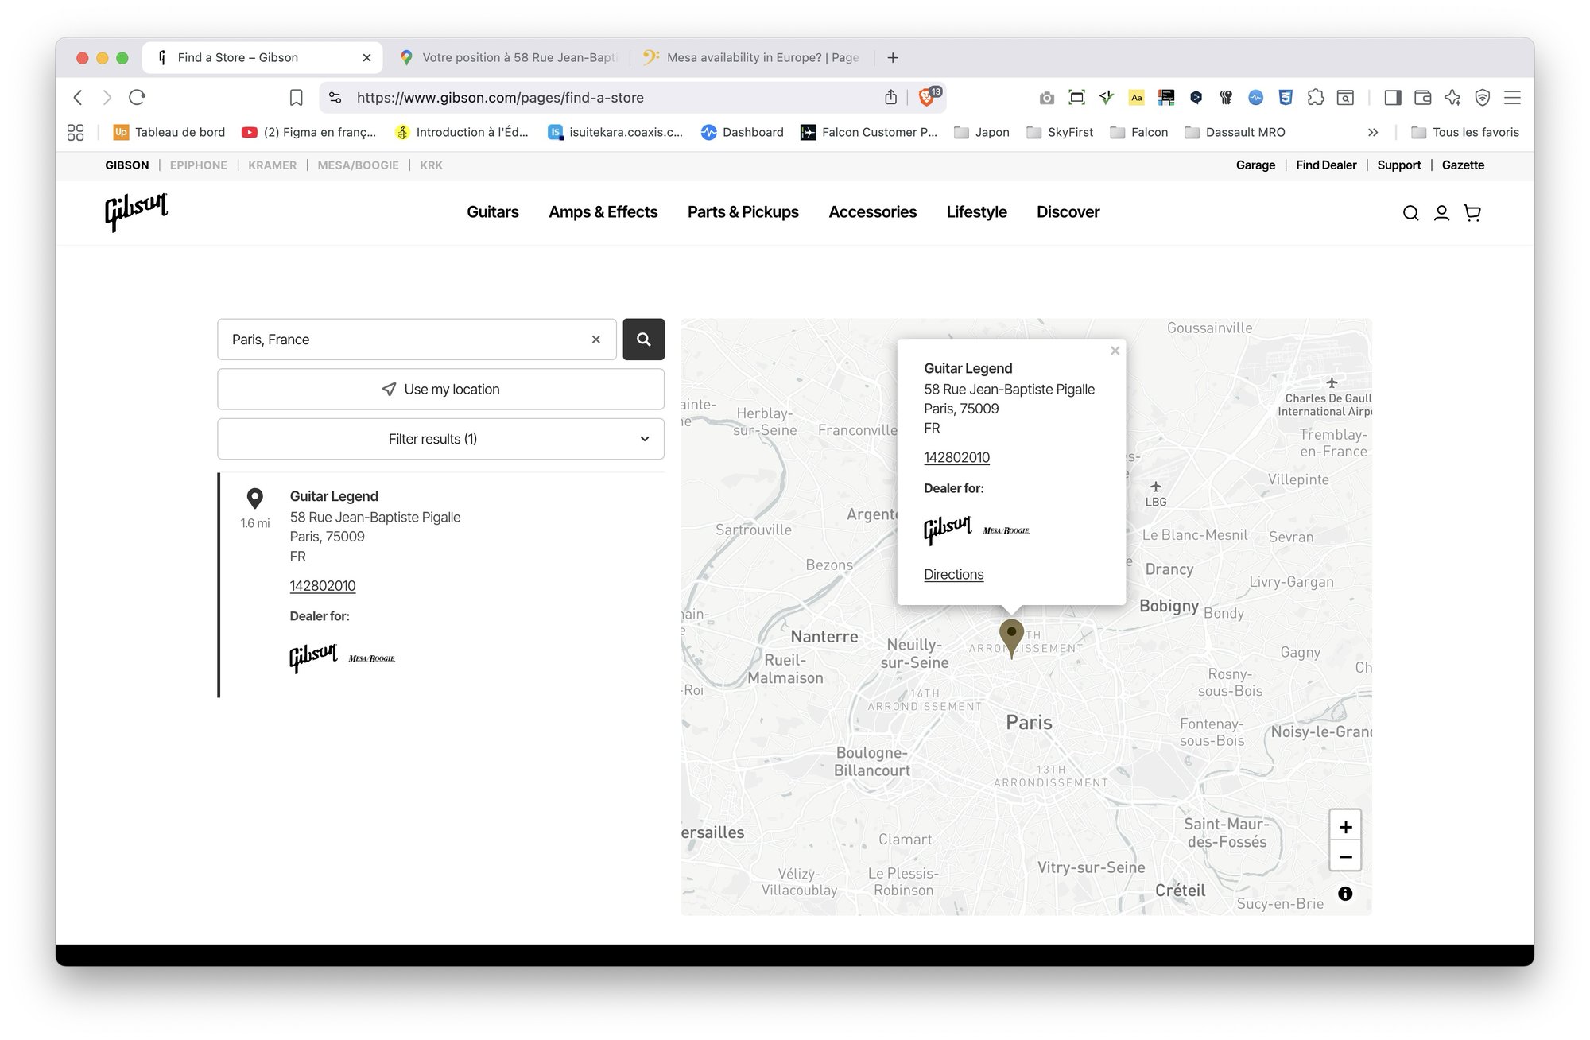Go to the Kramer brand site
Image resolution: width=1590 pixels, height=1040 pixels.
click(272, 165)
